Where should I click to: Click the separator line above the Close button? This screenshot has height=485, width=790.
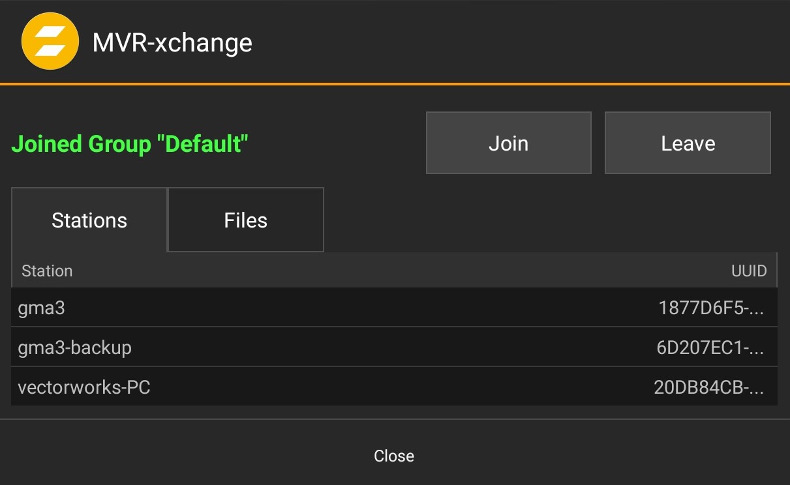tap(395, 419)
